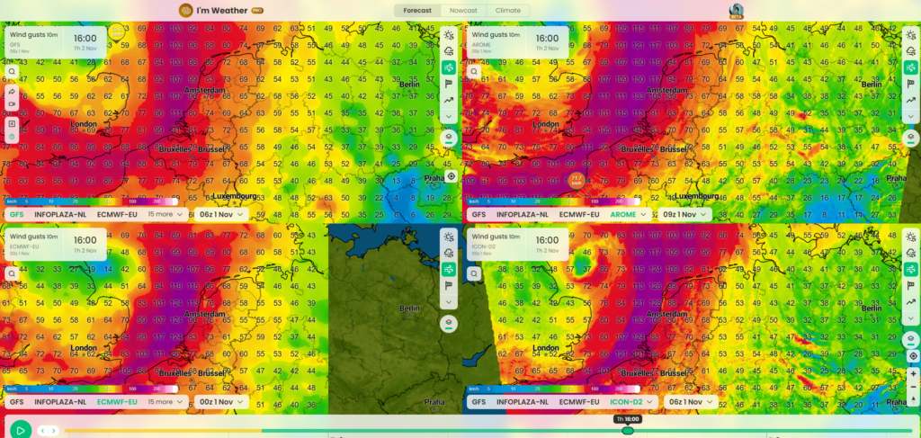
Task: Open the 00z 1 Nov run dropdown
Action: click(x=221, y=402)
